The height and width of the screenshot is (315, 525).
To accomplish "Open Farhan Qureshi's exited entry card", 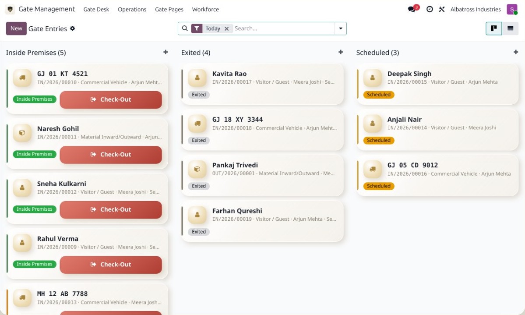I will click(263, 221).
